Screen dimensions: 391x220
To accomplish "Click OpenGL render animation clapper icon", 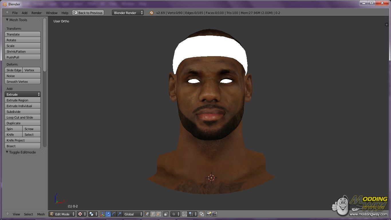I will pyautogui.click(x=214, y=214).
